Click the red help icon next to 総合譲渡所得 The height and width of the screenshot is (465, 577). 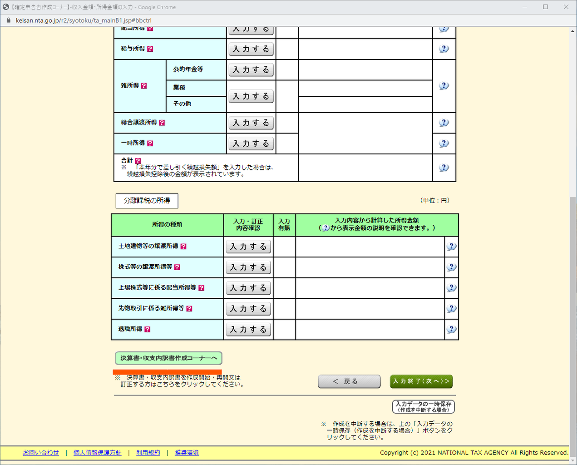(162, 123)
